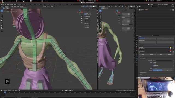Image resolution: width=175 pixels, height=98 pixels.
Task: Open Display As dropdown in Viewport Display
Action: [163, 61]
